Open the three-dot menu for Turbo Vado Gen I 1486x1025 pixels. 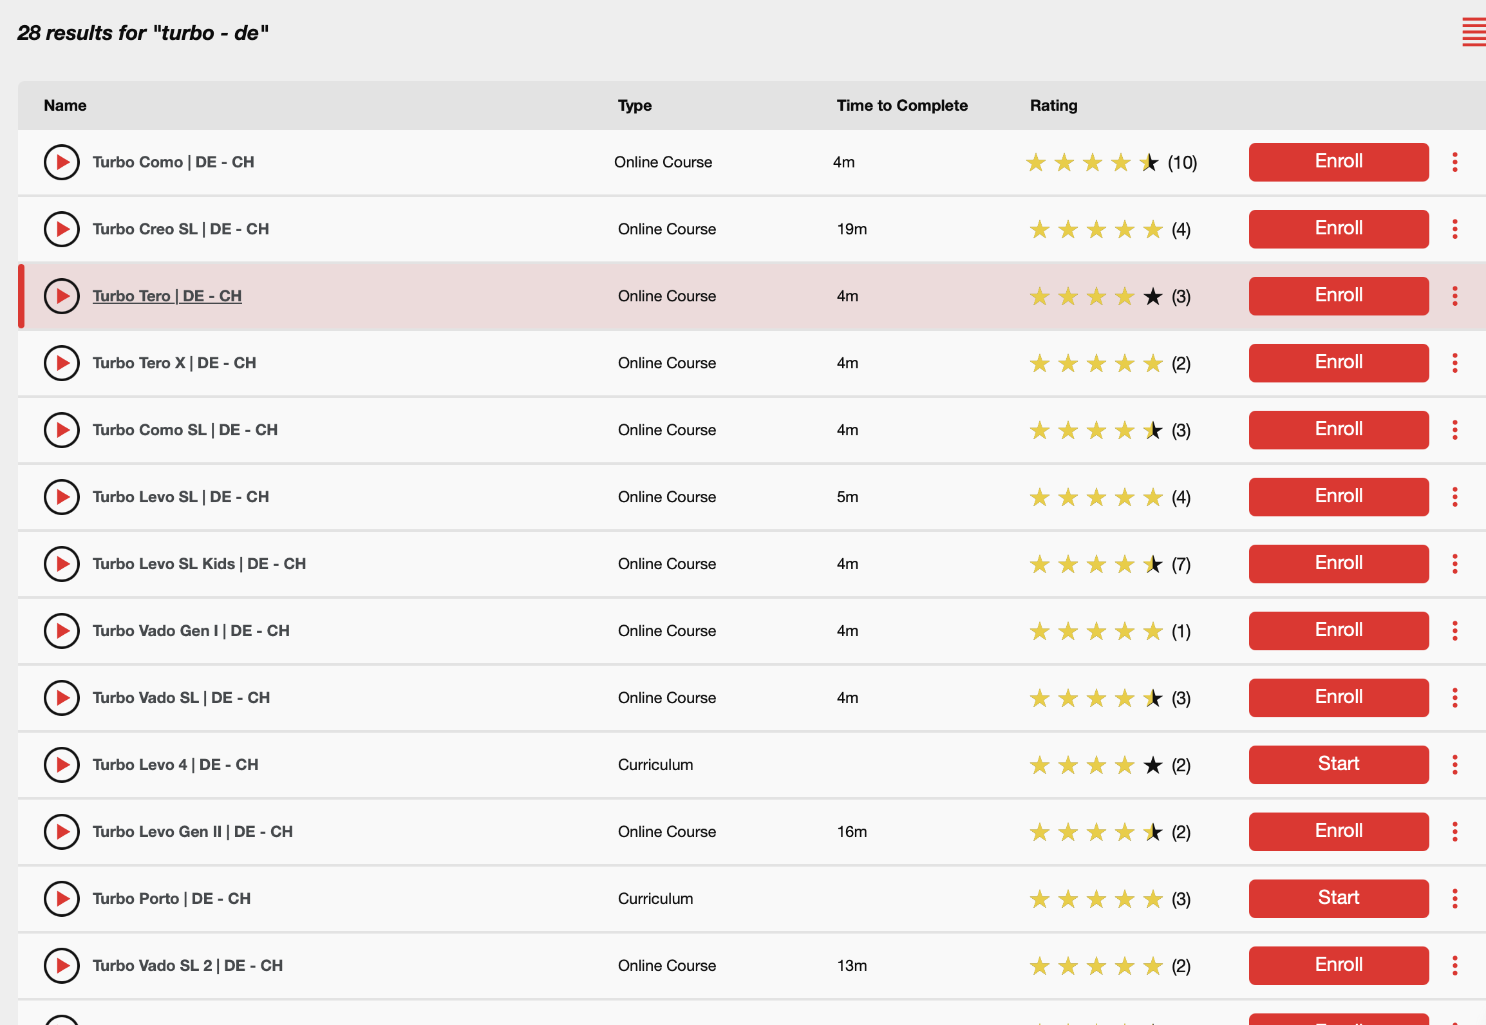coord(1455,631)
